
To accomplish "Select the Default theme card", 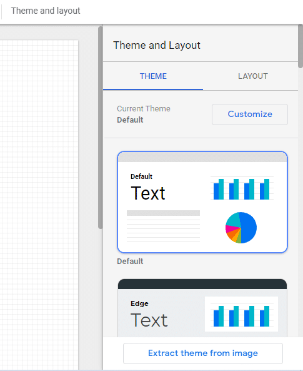I will click(202, 202).
